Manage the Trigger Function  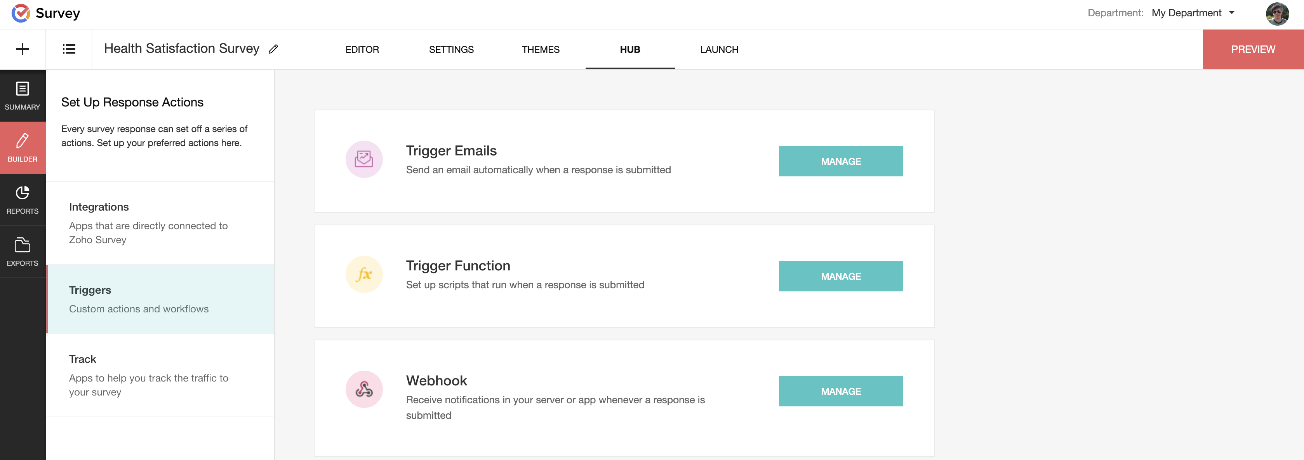pyautogui.click(x=840, y=276)
